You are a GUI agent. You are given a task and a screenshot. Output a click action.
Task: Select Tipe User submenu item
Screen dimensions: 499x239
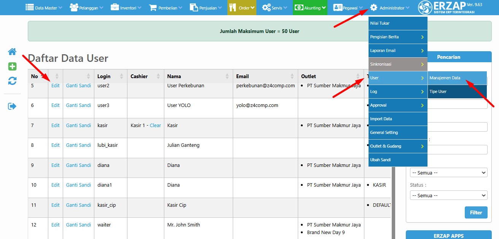[x=438, y=91]
